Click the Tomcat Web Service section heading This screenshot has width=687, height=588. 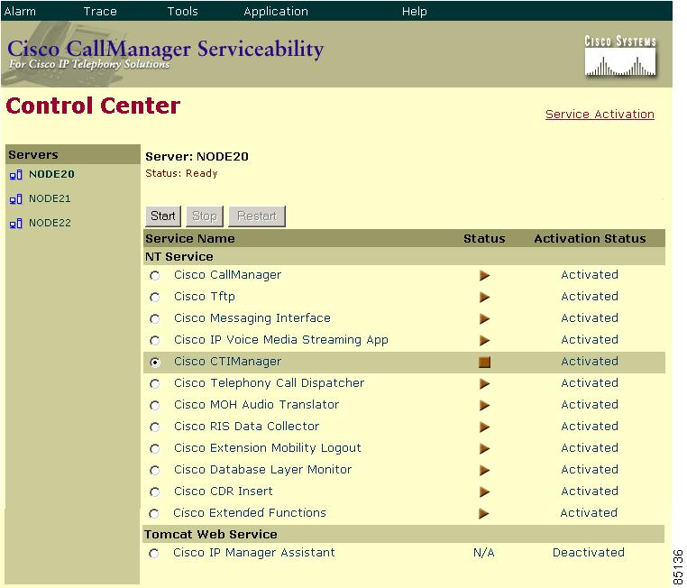[210, 535]
